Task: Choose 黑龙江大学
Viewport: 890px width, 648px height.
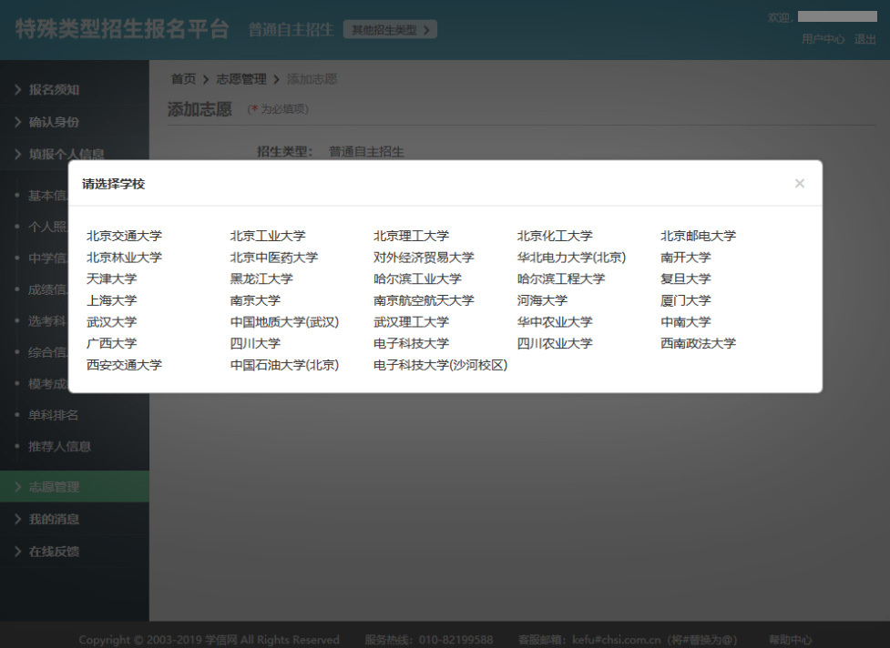Action: pyautogui.click(x=261, y=278)
